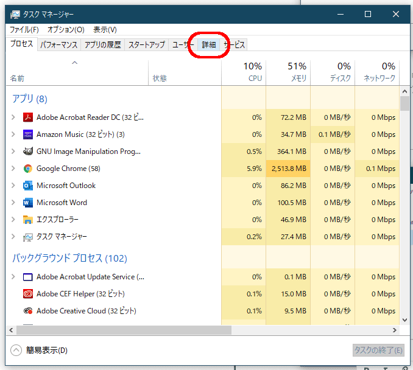The width and height of the screenshot is (413, 370).
Task: Click the horizontal scrollbar left arrow
Action: tap(11, 330)
